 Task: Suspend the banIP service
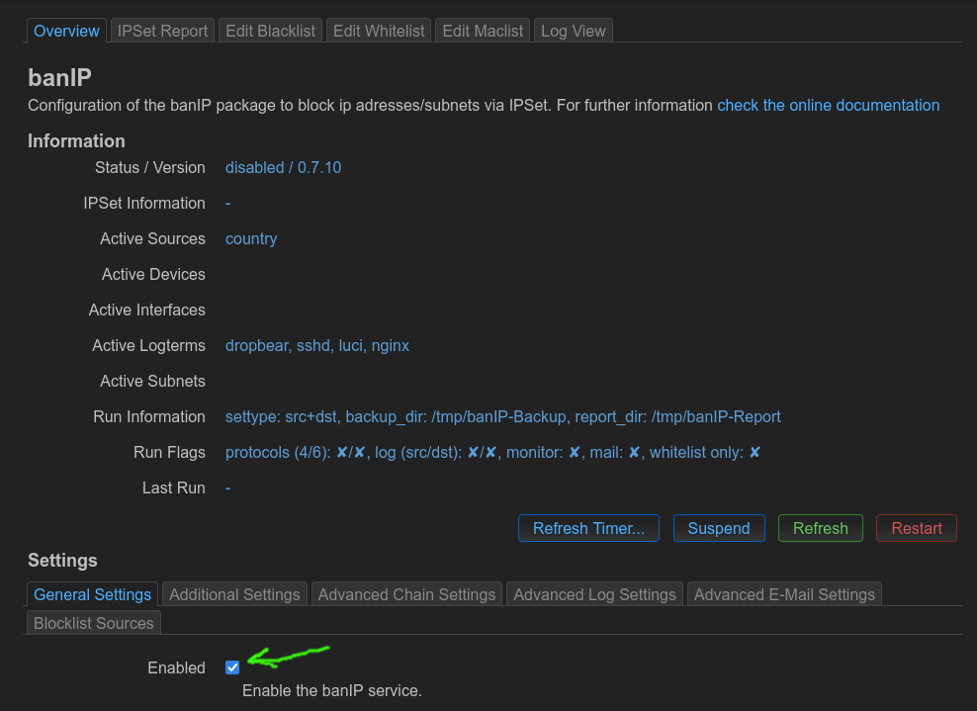click(719, 527)
